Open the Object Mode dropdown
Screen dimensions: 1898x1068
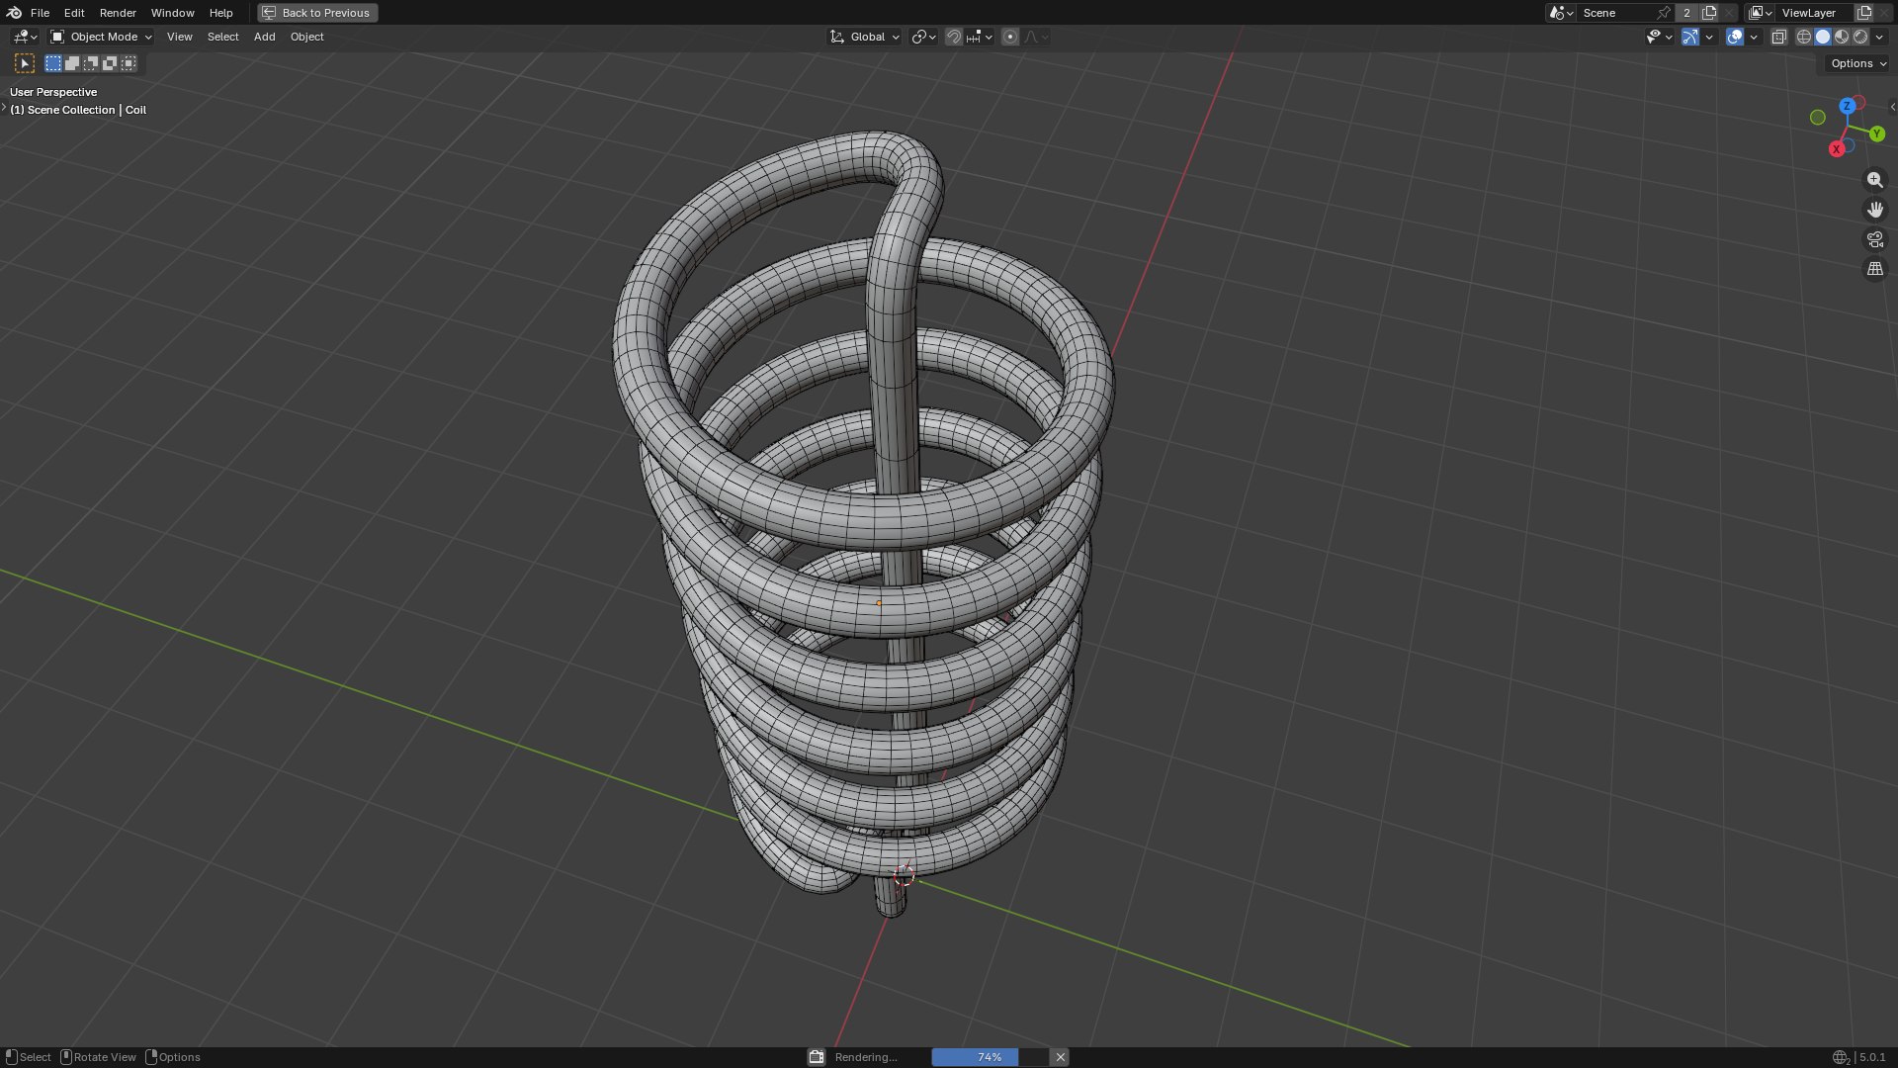pyautogui.click(x=101, y=37)
